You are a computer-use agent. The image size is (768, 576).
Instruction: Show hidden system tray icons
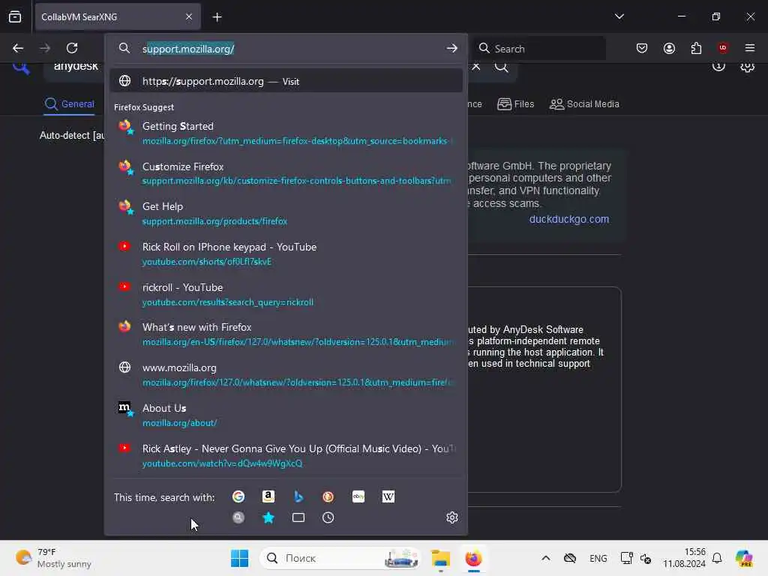click(546, 558)
